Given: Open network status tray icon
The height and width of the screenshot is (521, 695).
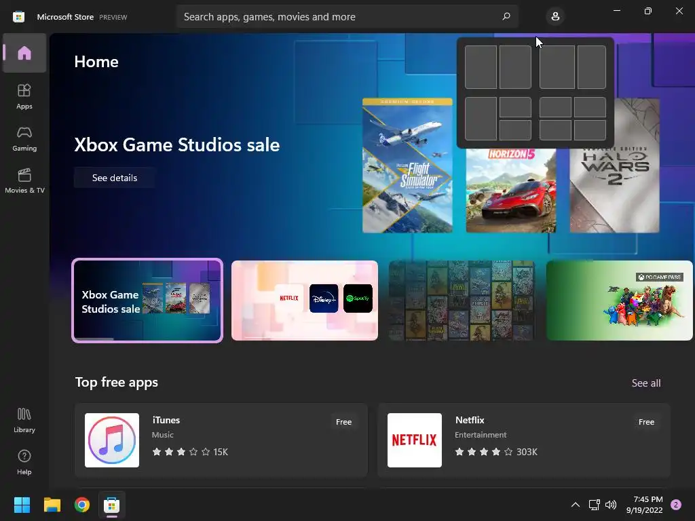Looking at the screenshot, I should point(594,505).
